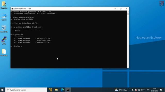
Task: Click the 'User profiles' heading line
Action: click(x=17, y=35)
